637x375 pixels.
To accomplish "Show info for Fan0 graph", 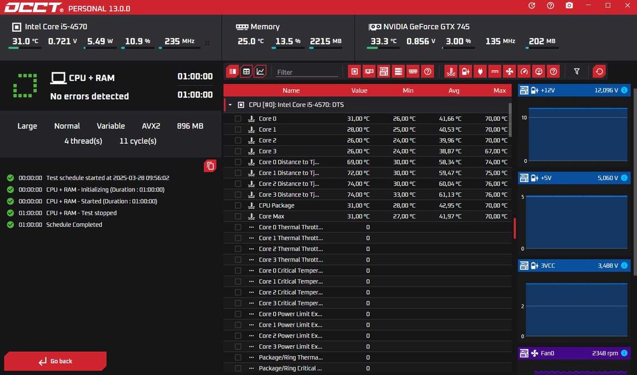I will click(x=624, y=353).
